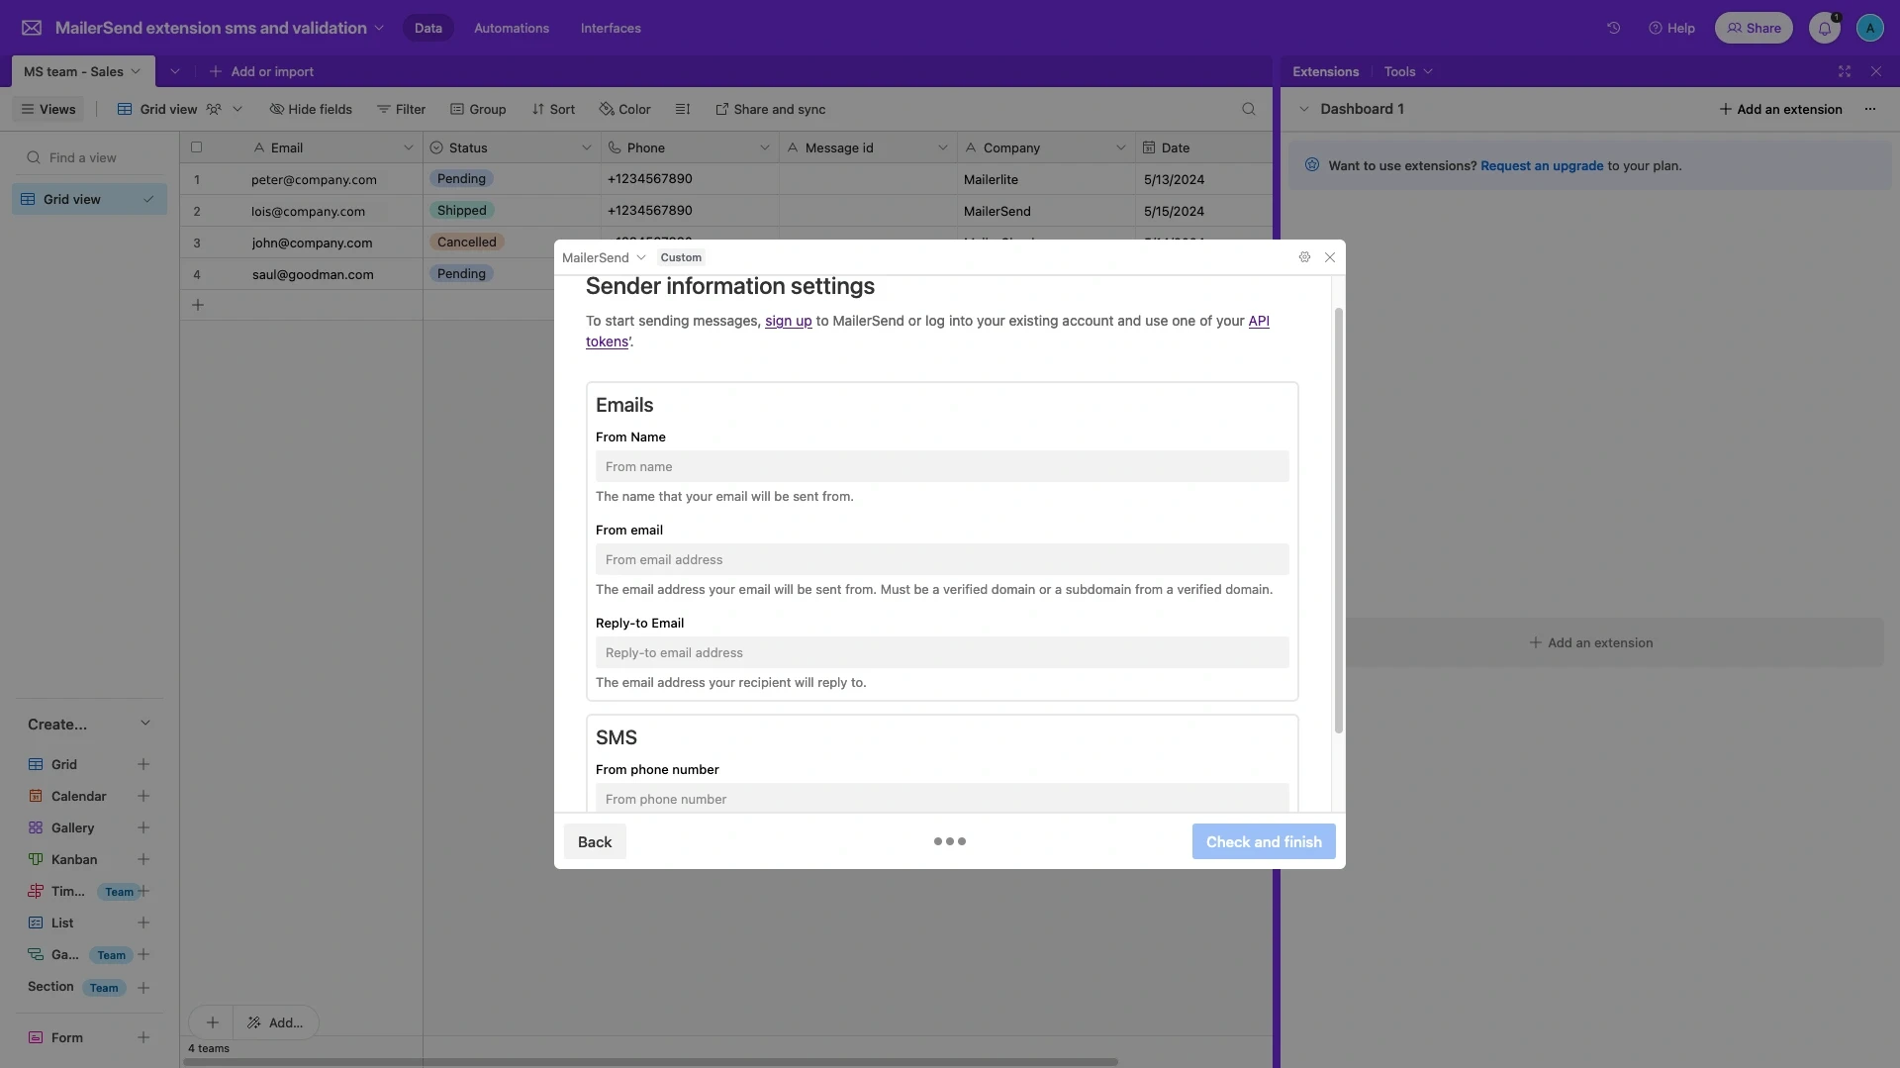
Task: Open MailerSend extension settings gear
Action: tap(1304, 257)
